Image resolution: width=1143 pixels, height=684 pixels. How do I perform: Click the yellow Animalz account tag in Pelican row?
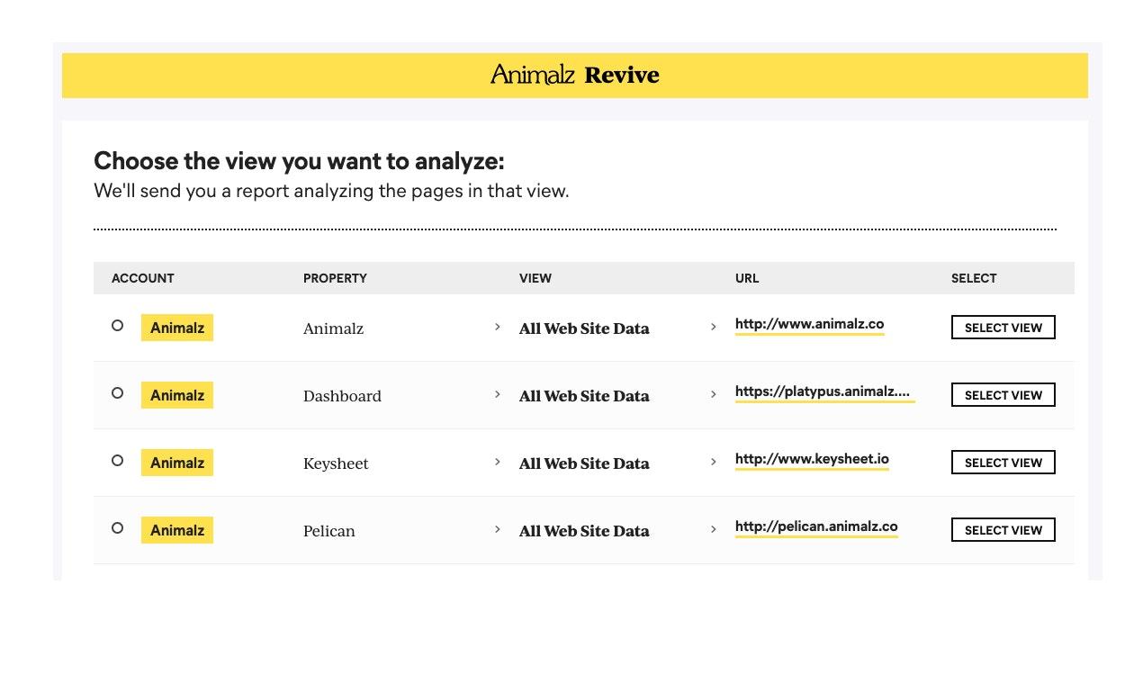point(177,530)
